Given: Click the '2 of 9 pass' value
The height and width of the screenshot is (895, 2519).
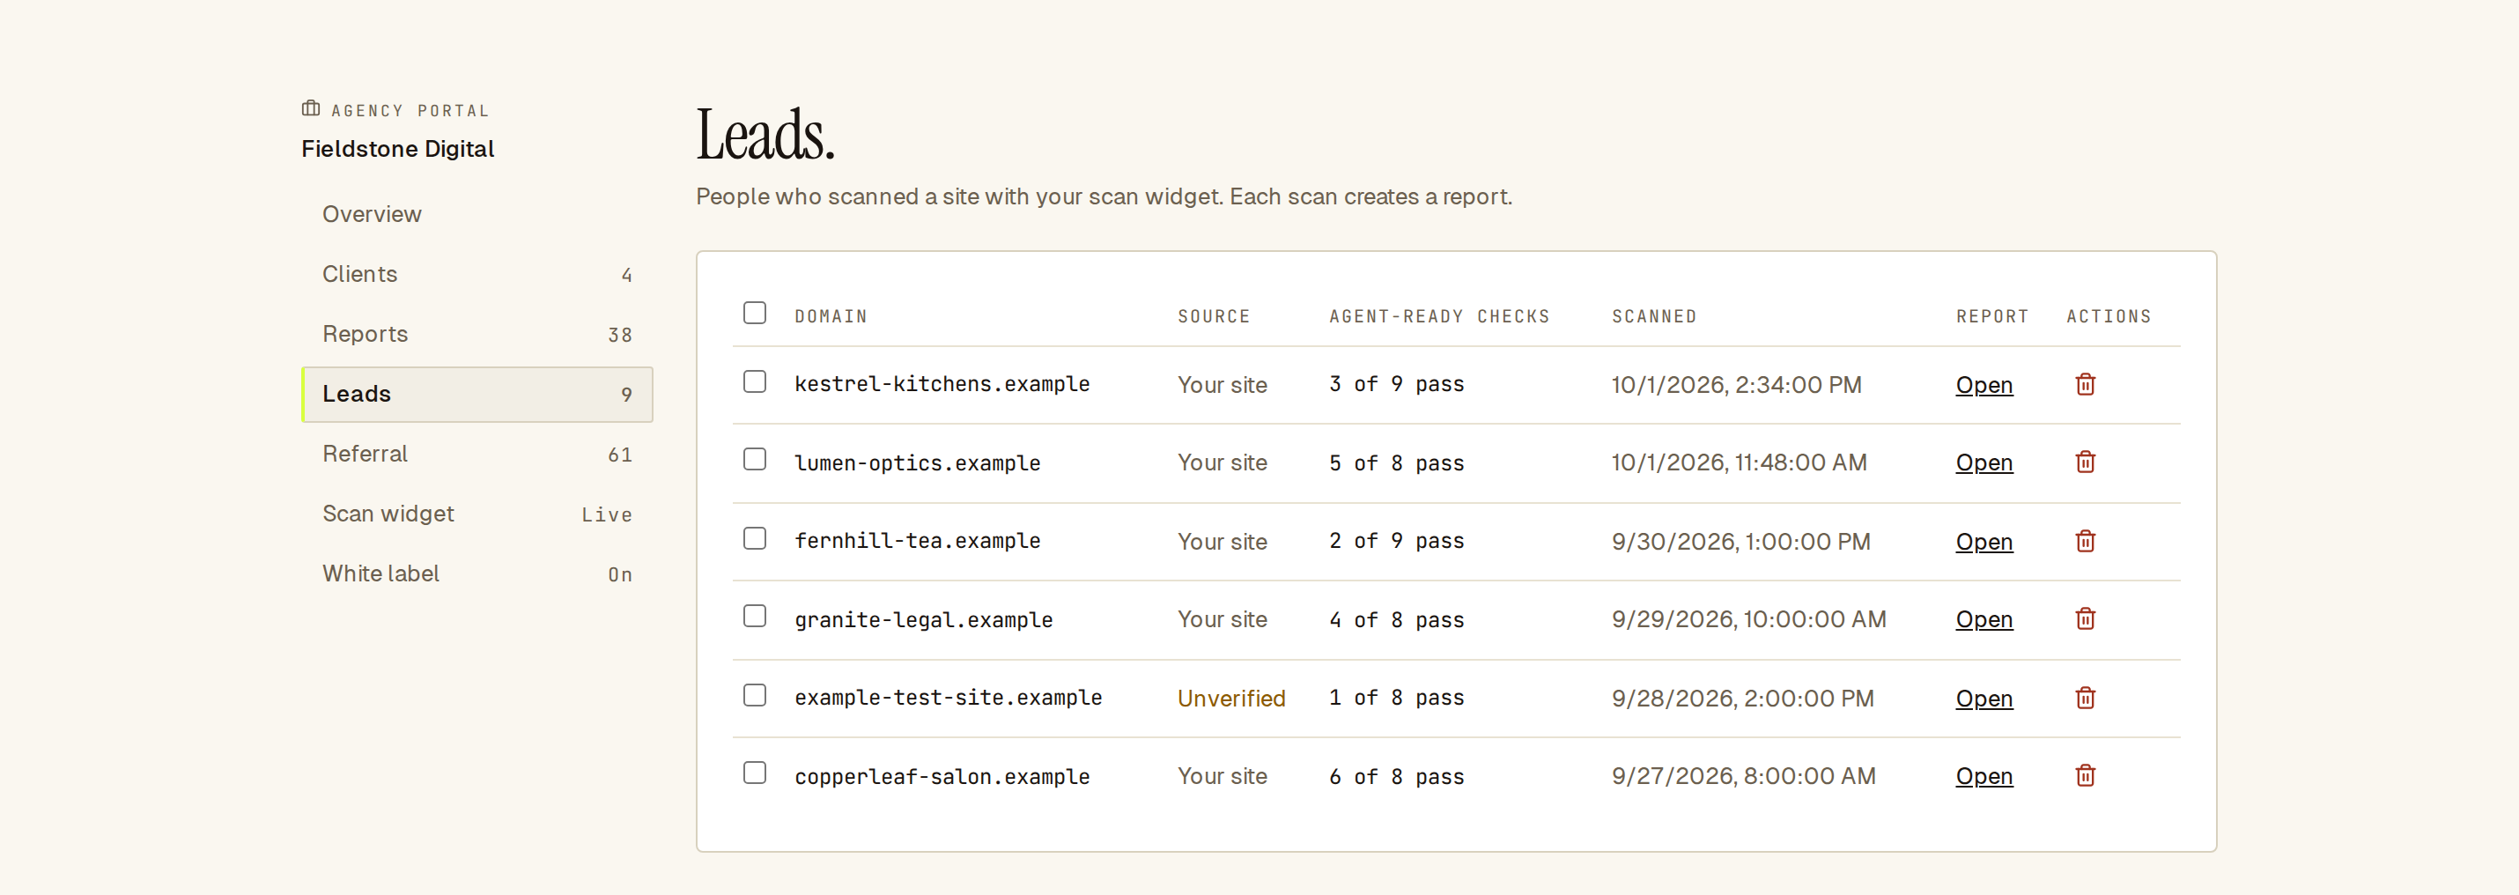Looking at the screenshot, I should 1396,541.
